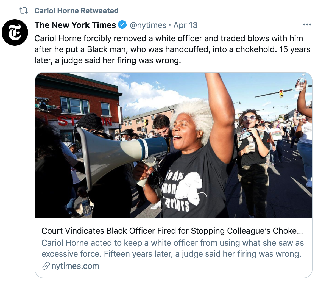The image size is (318, 282).
Task: Open the 'Cariol Horne Retweeted' link
Action: pos(76,10)
